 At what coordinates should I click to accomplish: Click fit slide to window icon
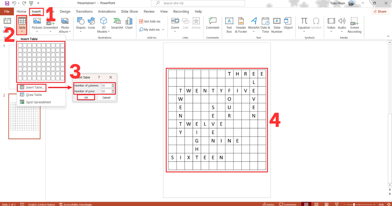pyautogui.click(x=389, y=204)
